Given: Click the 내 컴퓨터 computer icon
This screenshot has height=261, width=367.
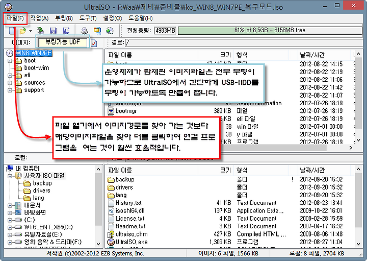Looking at the screenshot, I should [x=10, y=169].
